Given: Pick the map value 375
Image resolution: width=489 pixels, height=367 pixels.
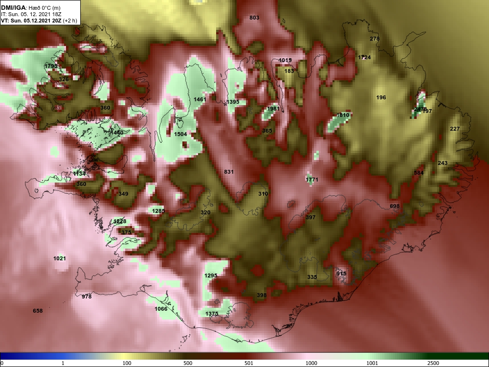Looking at the screenshot, I should click(126, 232).
